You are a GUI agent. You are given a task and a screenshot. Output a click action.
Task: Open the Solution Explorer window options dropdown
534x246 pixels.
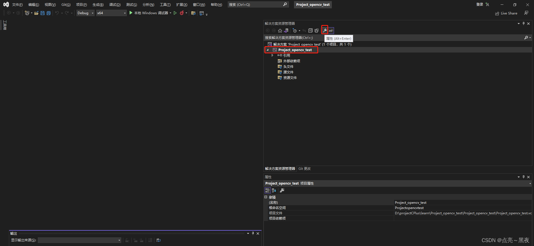pyautogui.click(x=518, y=24)
